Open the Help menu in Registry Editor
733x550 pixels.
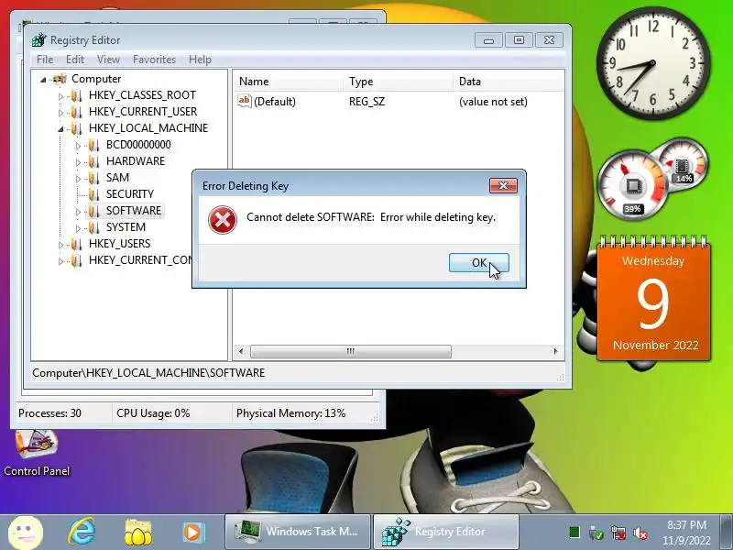[x=200, y=60]
